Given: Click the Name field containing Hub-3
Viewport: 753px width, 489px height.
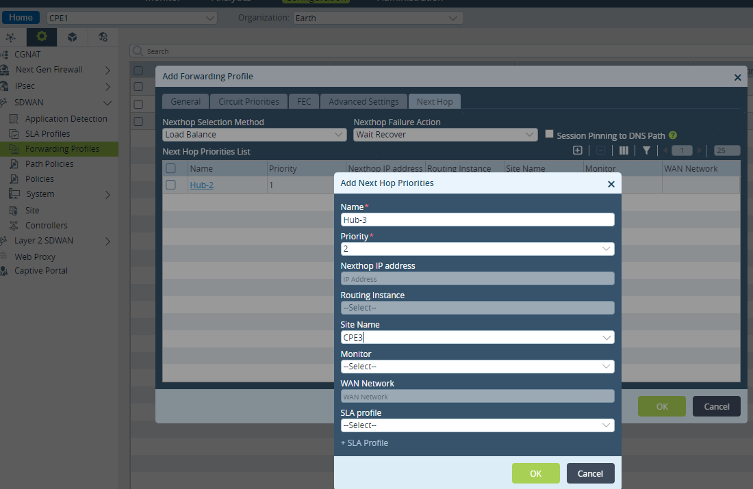Looking at the screenshot, I should point(477,220).
